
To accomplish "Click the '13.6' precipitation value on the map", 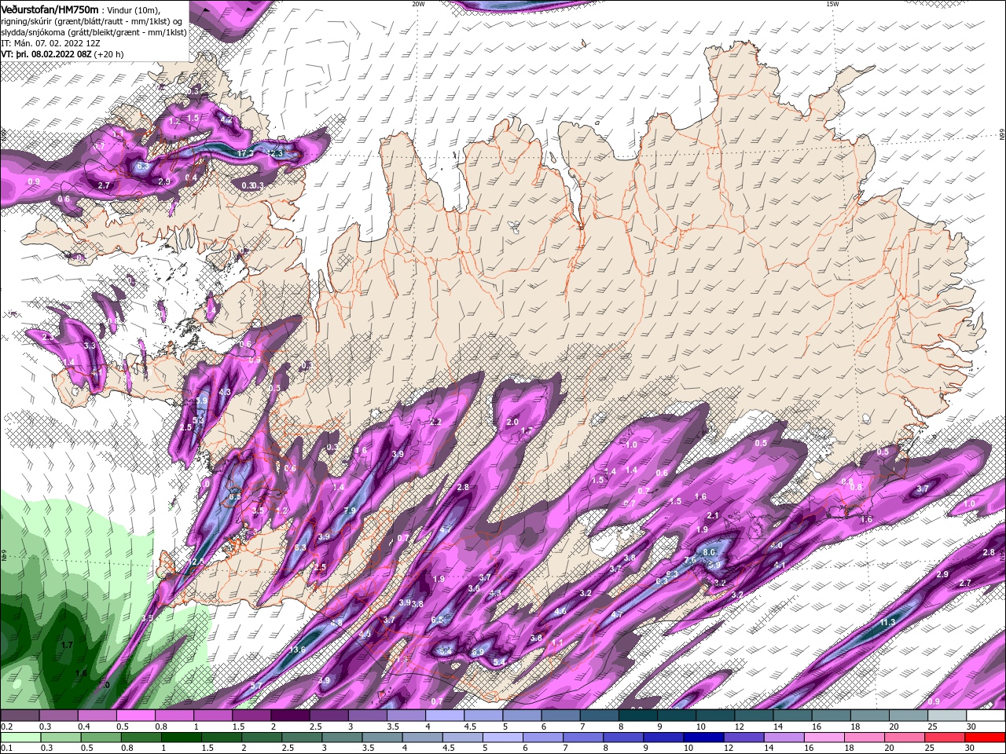I will click(297, 650).
